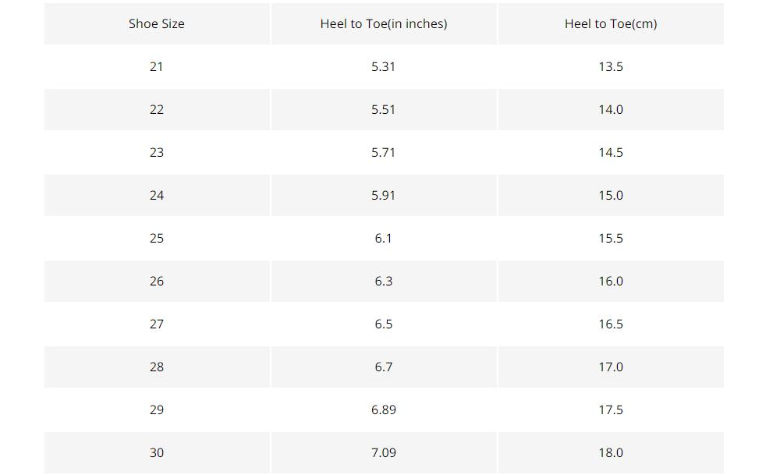Screen dimensions: 766x475
Task: Select the 18.0 cm cell
Action: click(611, 453)
